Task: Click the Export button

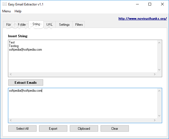Action: (53, 129)
